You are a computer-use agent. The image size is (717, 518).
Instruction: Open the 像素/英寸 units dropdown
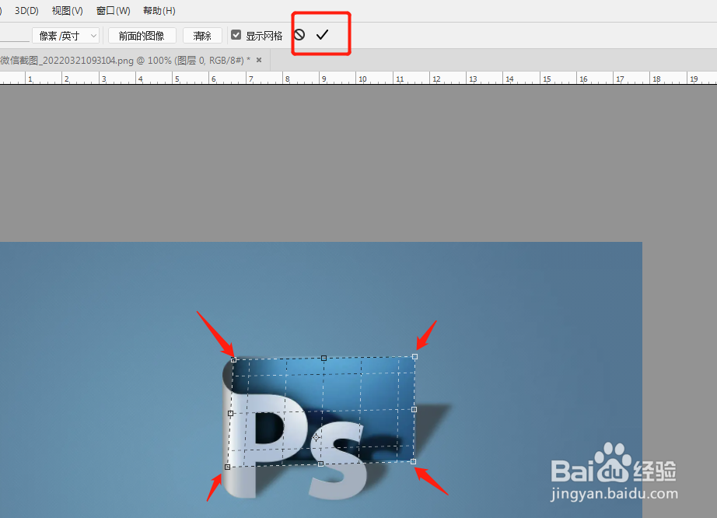66,36
